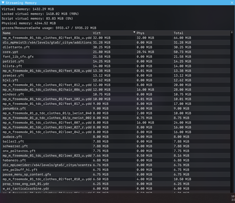The height and width of the screenshot is (203, 235).
Task: Sort by the Phys column header
Action: (x=154, y=33)
